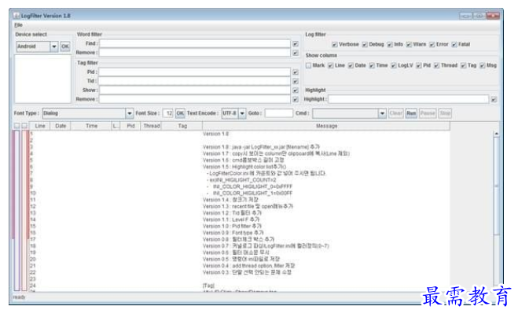The width and height of the screenshot is (518, 321).
Task: Toggle the Find filter checkbox
Action: point(296,43)
